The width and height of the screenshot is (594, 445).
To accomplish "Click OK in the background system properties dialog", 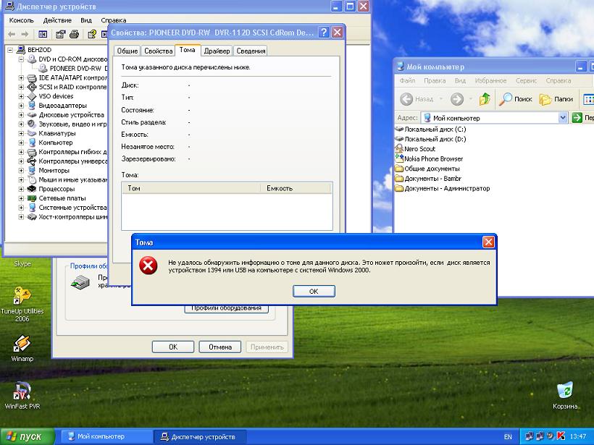I will pos(173,347).
